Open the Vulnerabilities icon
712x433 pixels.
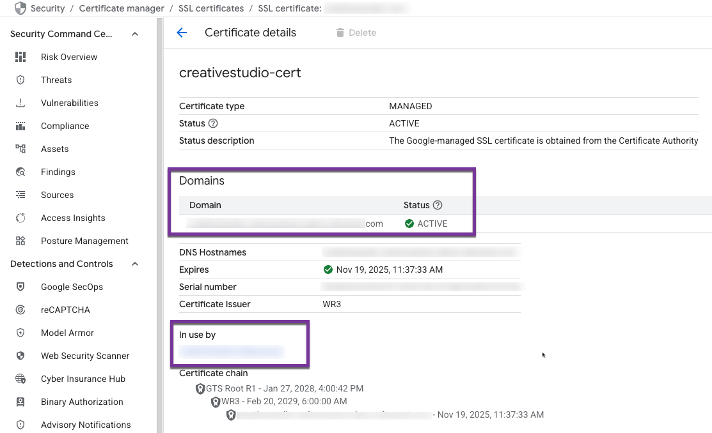click(x=20, y=103)
